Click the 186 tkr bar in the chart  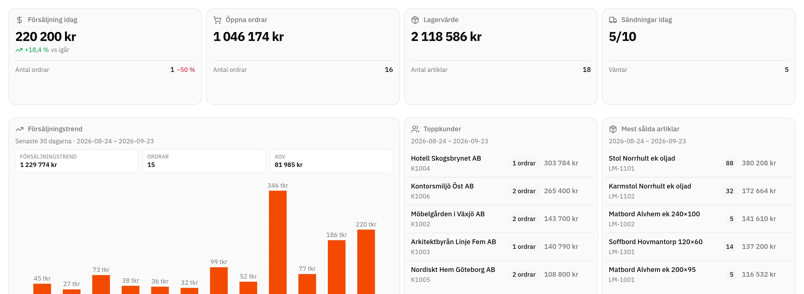[x=336, y=267]
